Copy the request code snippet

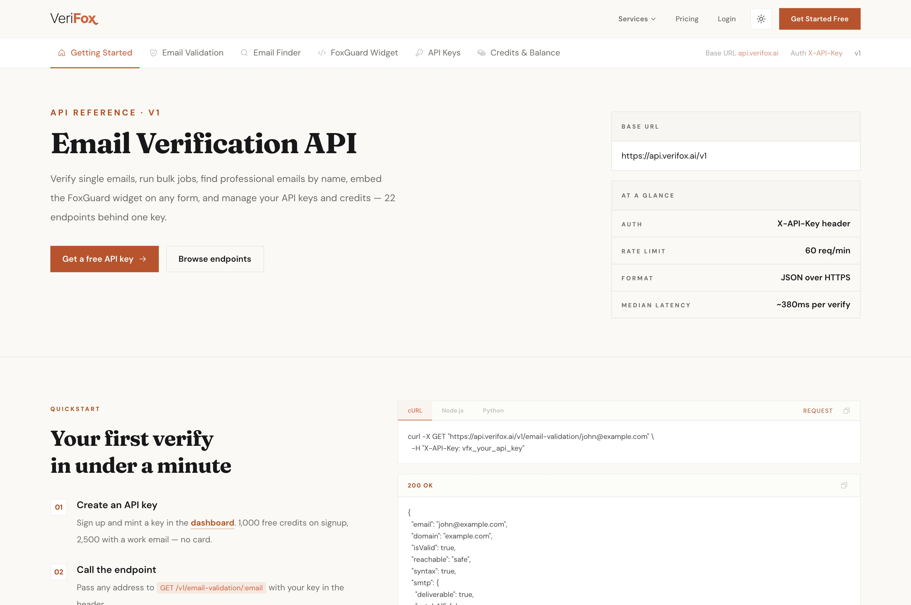click(x=846, y=410)
